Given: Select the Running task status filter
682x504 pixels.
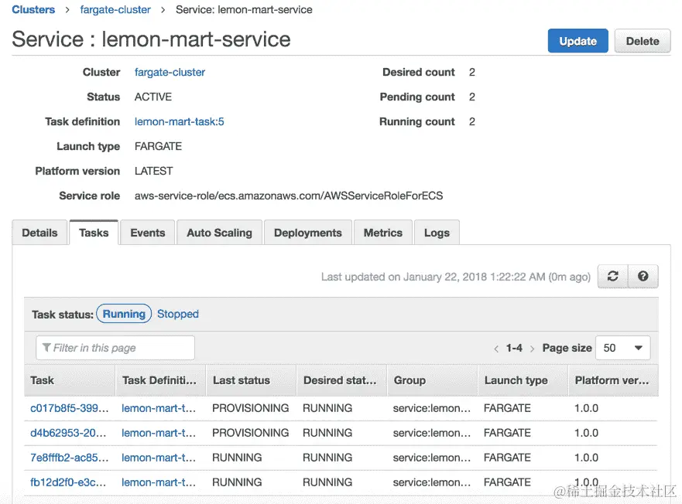Looking at the screenshot, I should [x=124, y=314].
